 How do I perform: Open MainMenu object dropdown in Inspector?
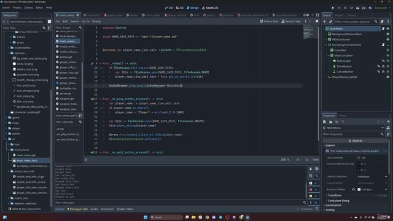pyautogui.click(x=354, y=128)
